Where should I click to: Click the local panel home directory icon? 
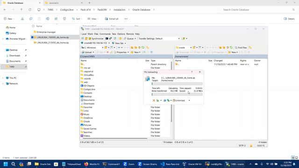[139, 48]
